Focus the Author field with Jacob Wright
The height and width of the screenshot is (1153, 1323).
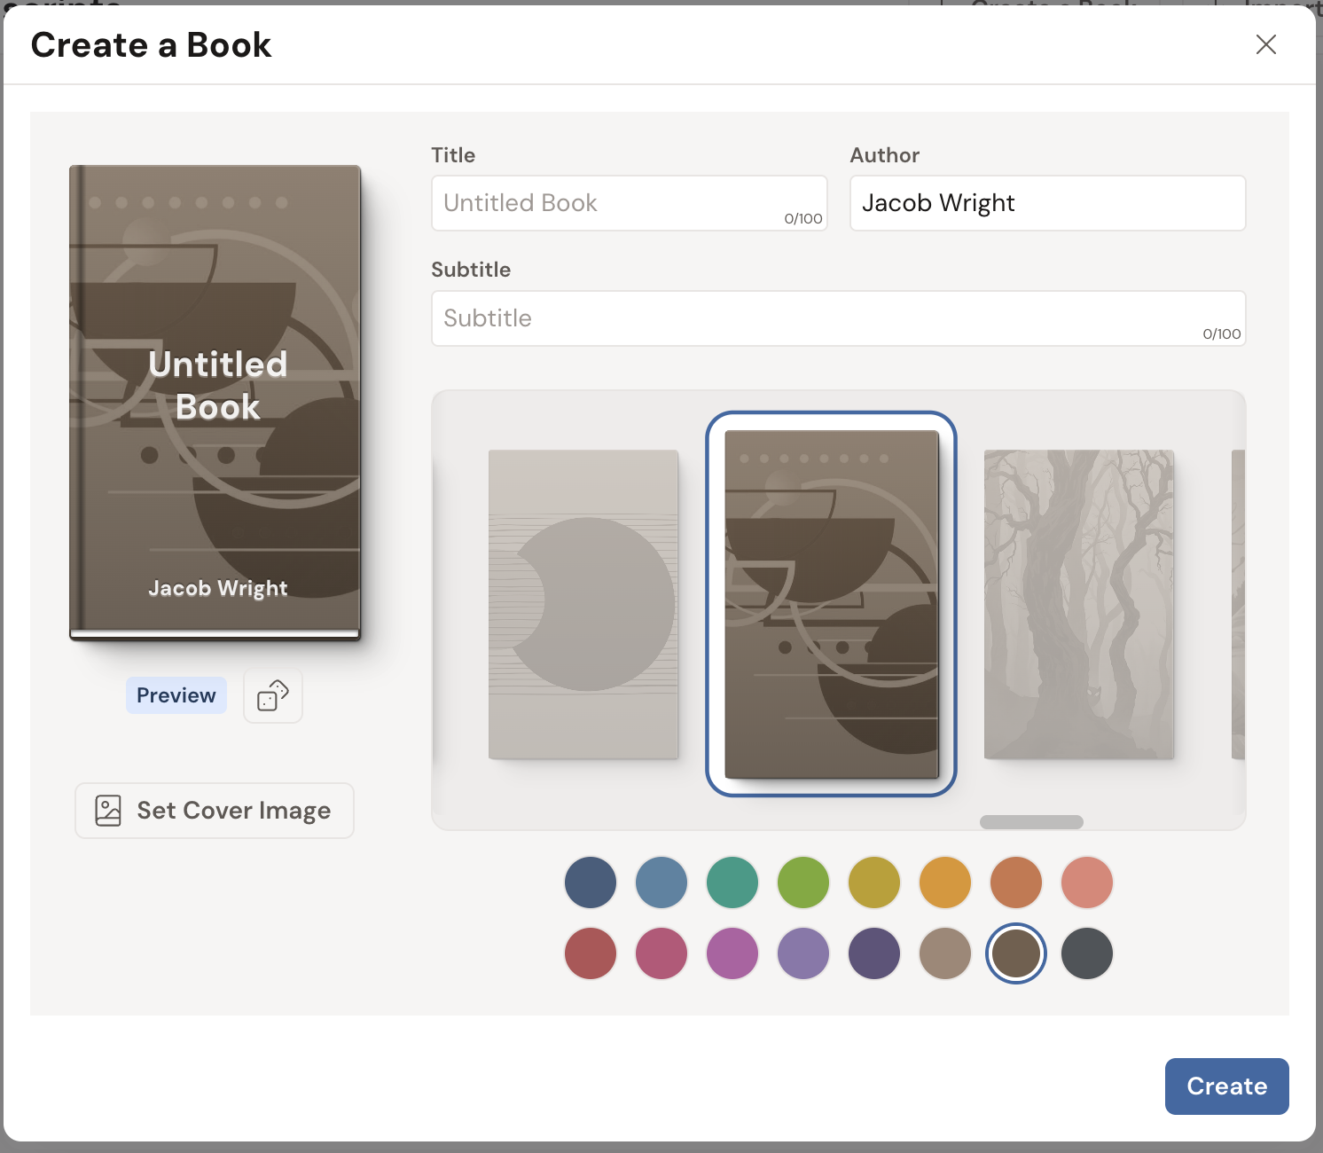[1048, 203]
